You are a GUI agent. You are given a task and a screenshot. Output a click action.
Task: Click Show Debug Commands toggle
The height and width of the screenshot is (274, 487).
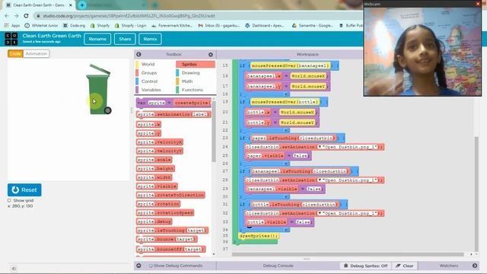coord(176,266)
